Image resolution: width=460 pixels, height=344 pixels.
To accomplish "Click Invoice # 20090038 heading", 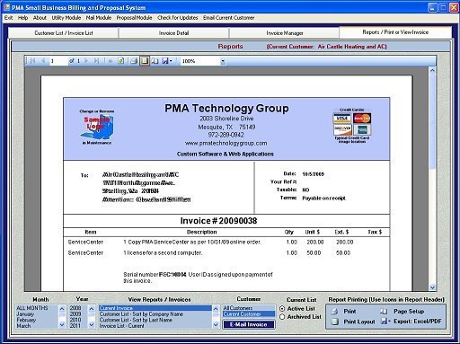I will [218, 221].
